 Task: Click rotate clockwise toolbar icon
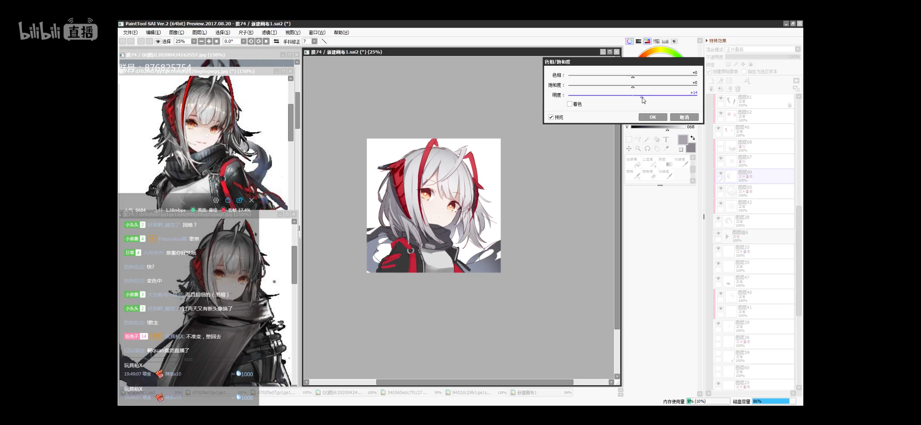[259, 41]
